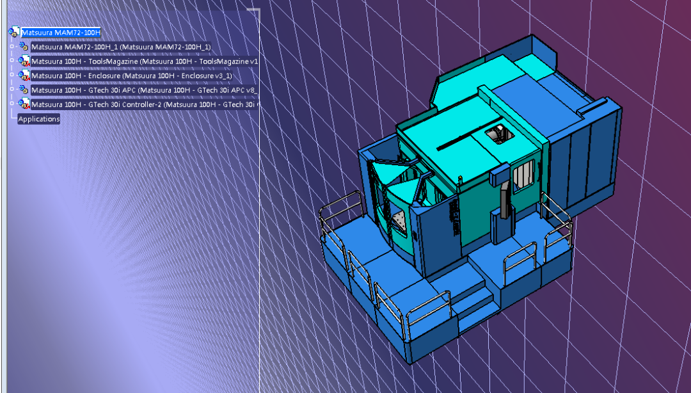Click the root product icon beside Matsuura MAM72-100H
The height and width of the screenshot is (393, 691).
click(x=13, y=32)
